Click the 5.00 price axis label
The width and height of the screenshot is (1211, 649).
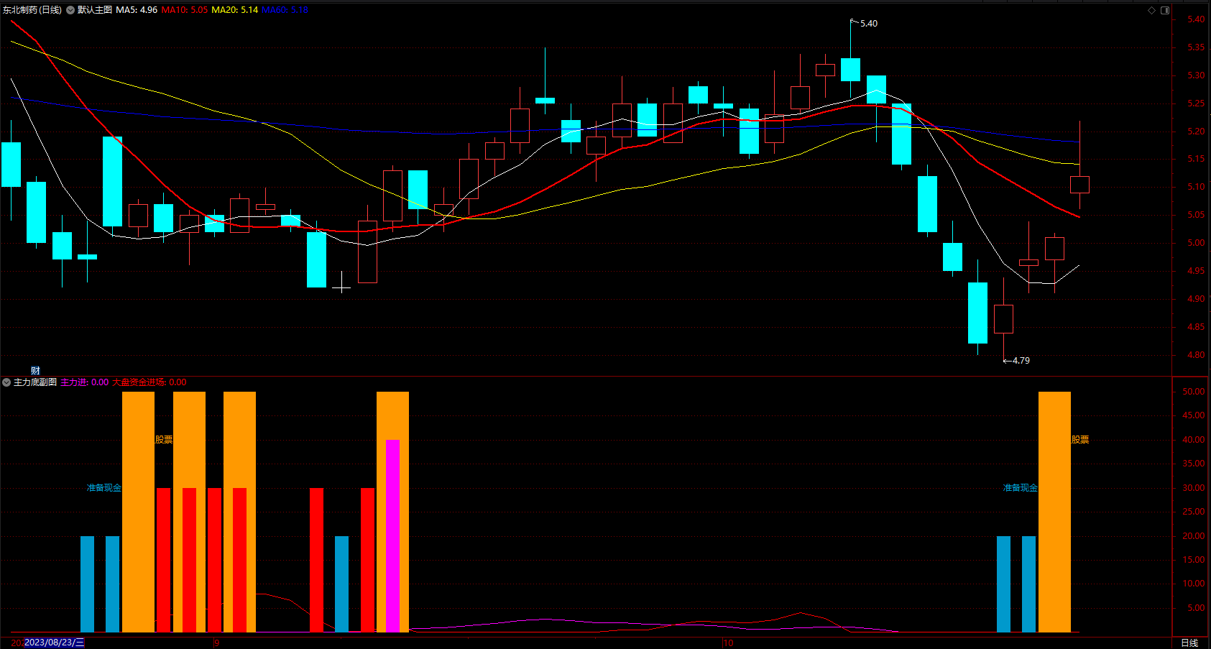click(1196, 243)
